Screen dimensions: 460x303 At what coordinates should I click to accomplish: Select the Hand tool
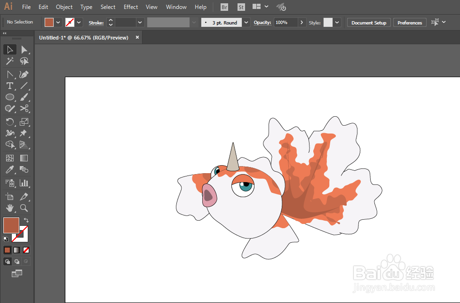tap(10, 208)
